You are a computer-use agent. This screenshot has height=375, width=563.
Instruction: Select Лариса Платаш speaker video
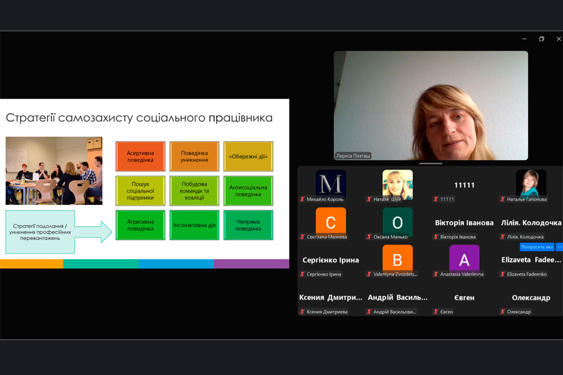pos(431,106)
